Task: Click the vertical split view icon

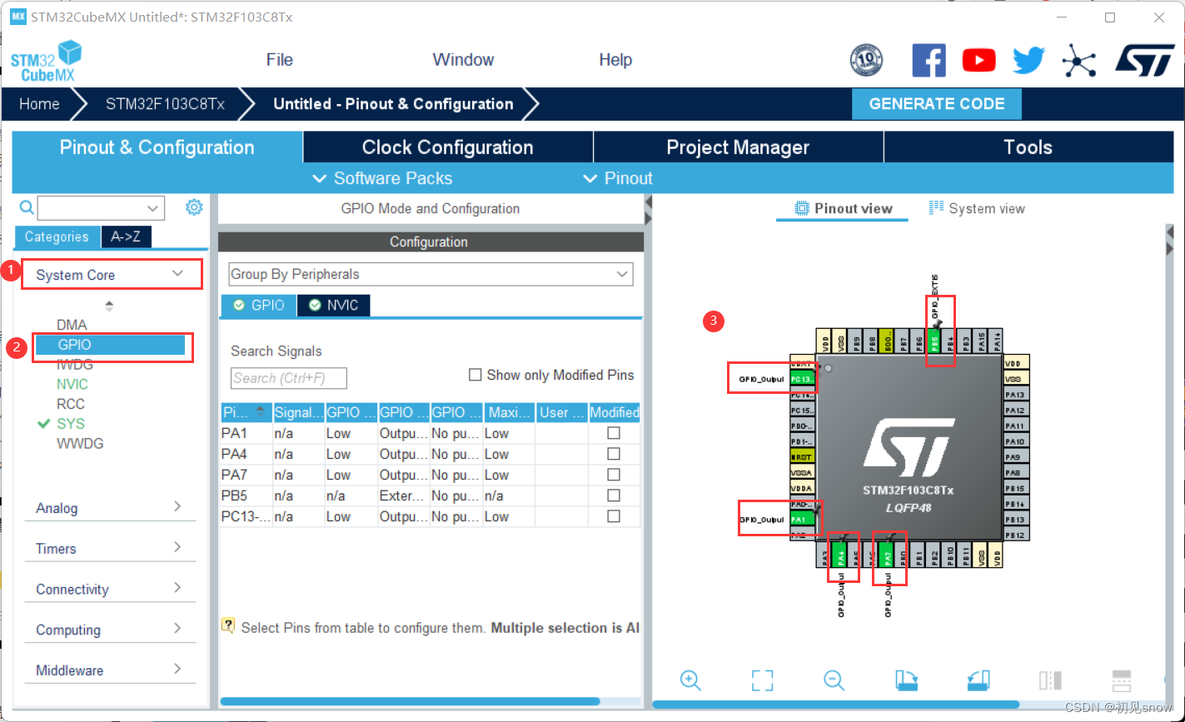Action: (1050, 680)
